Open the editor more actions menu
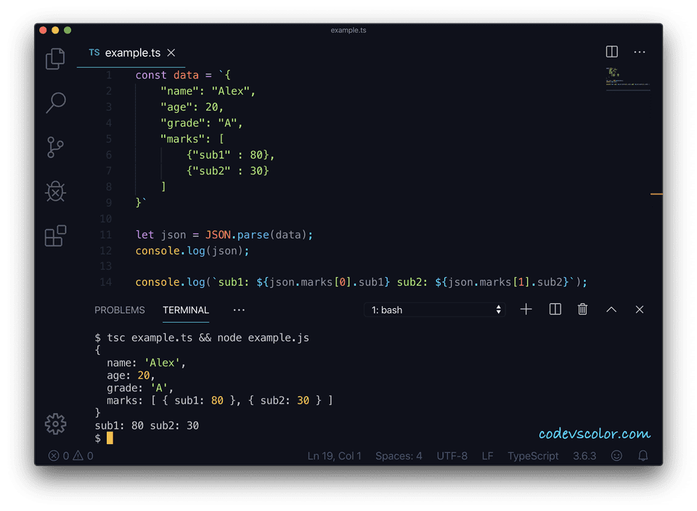 640,52
